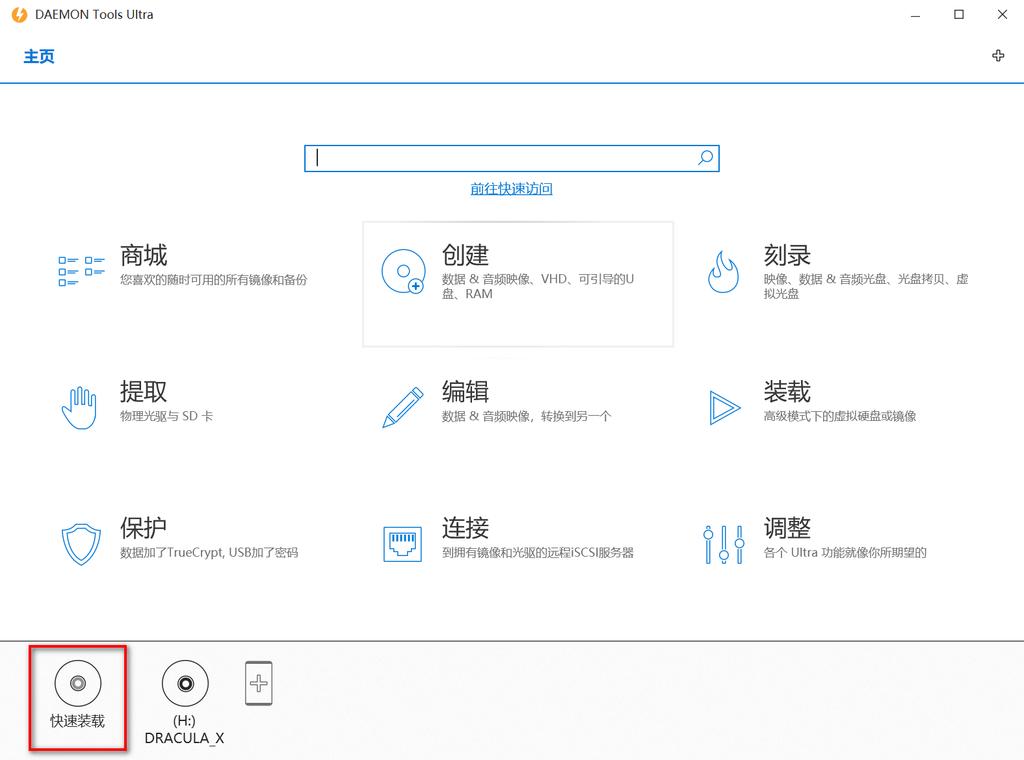Click the 连接 network port icon
Image resolution: width=1024 pixels, height=760 pixels.
tap(402, 544)
